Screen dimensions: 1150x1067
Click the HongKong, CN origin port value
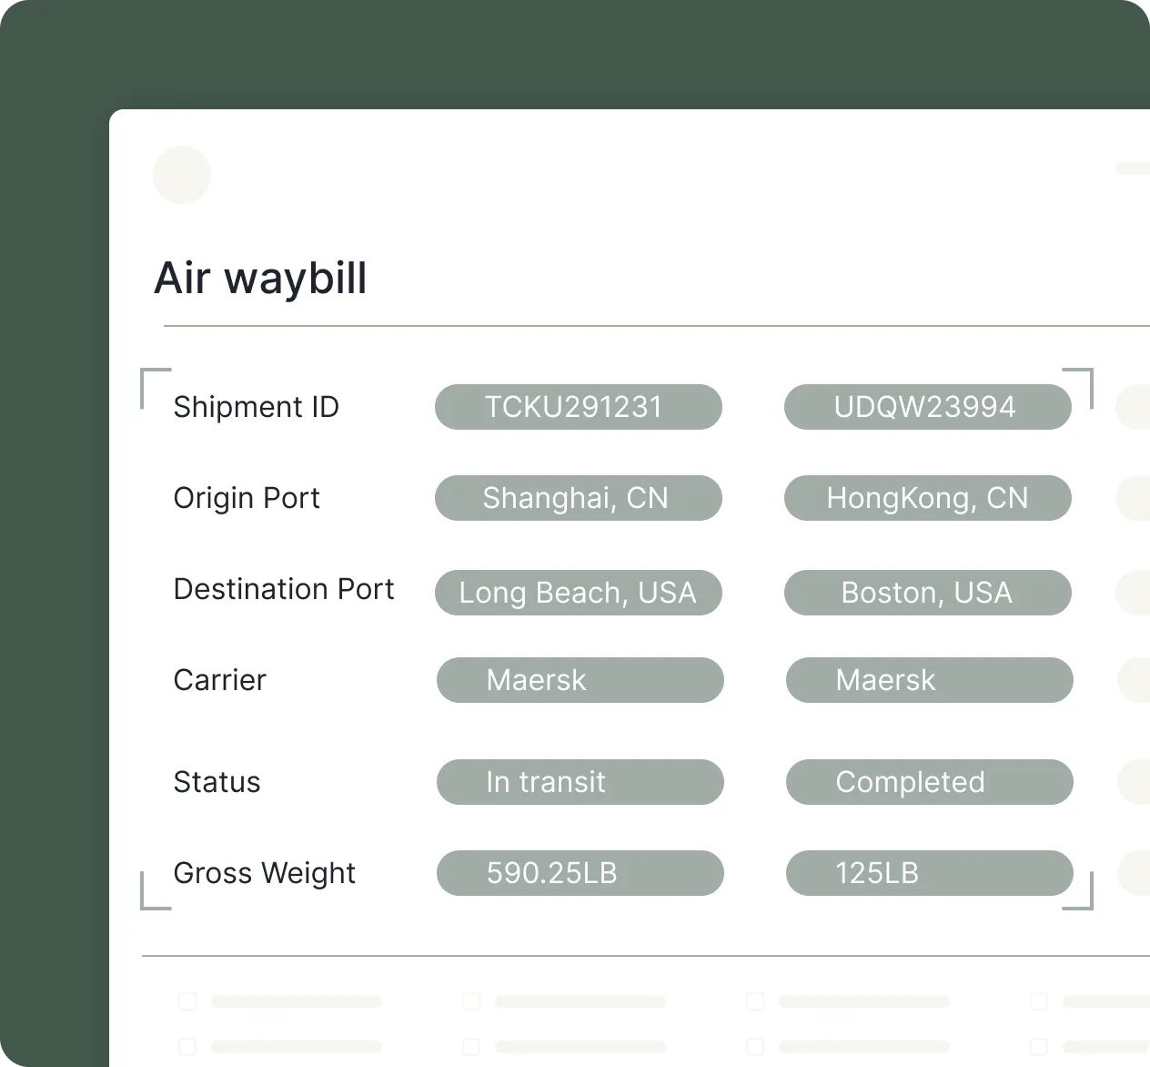coord(927,498)
